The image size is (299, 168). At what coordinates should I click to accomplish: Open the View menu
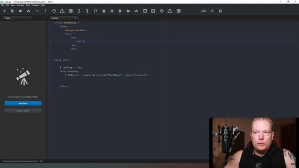(13, 5)
